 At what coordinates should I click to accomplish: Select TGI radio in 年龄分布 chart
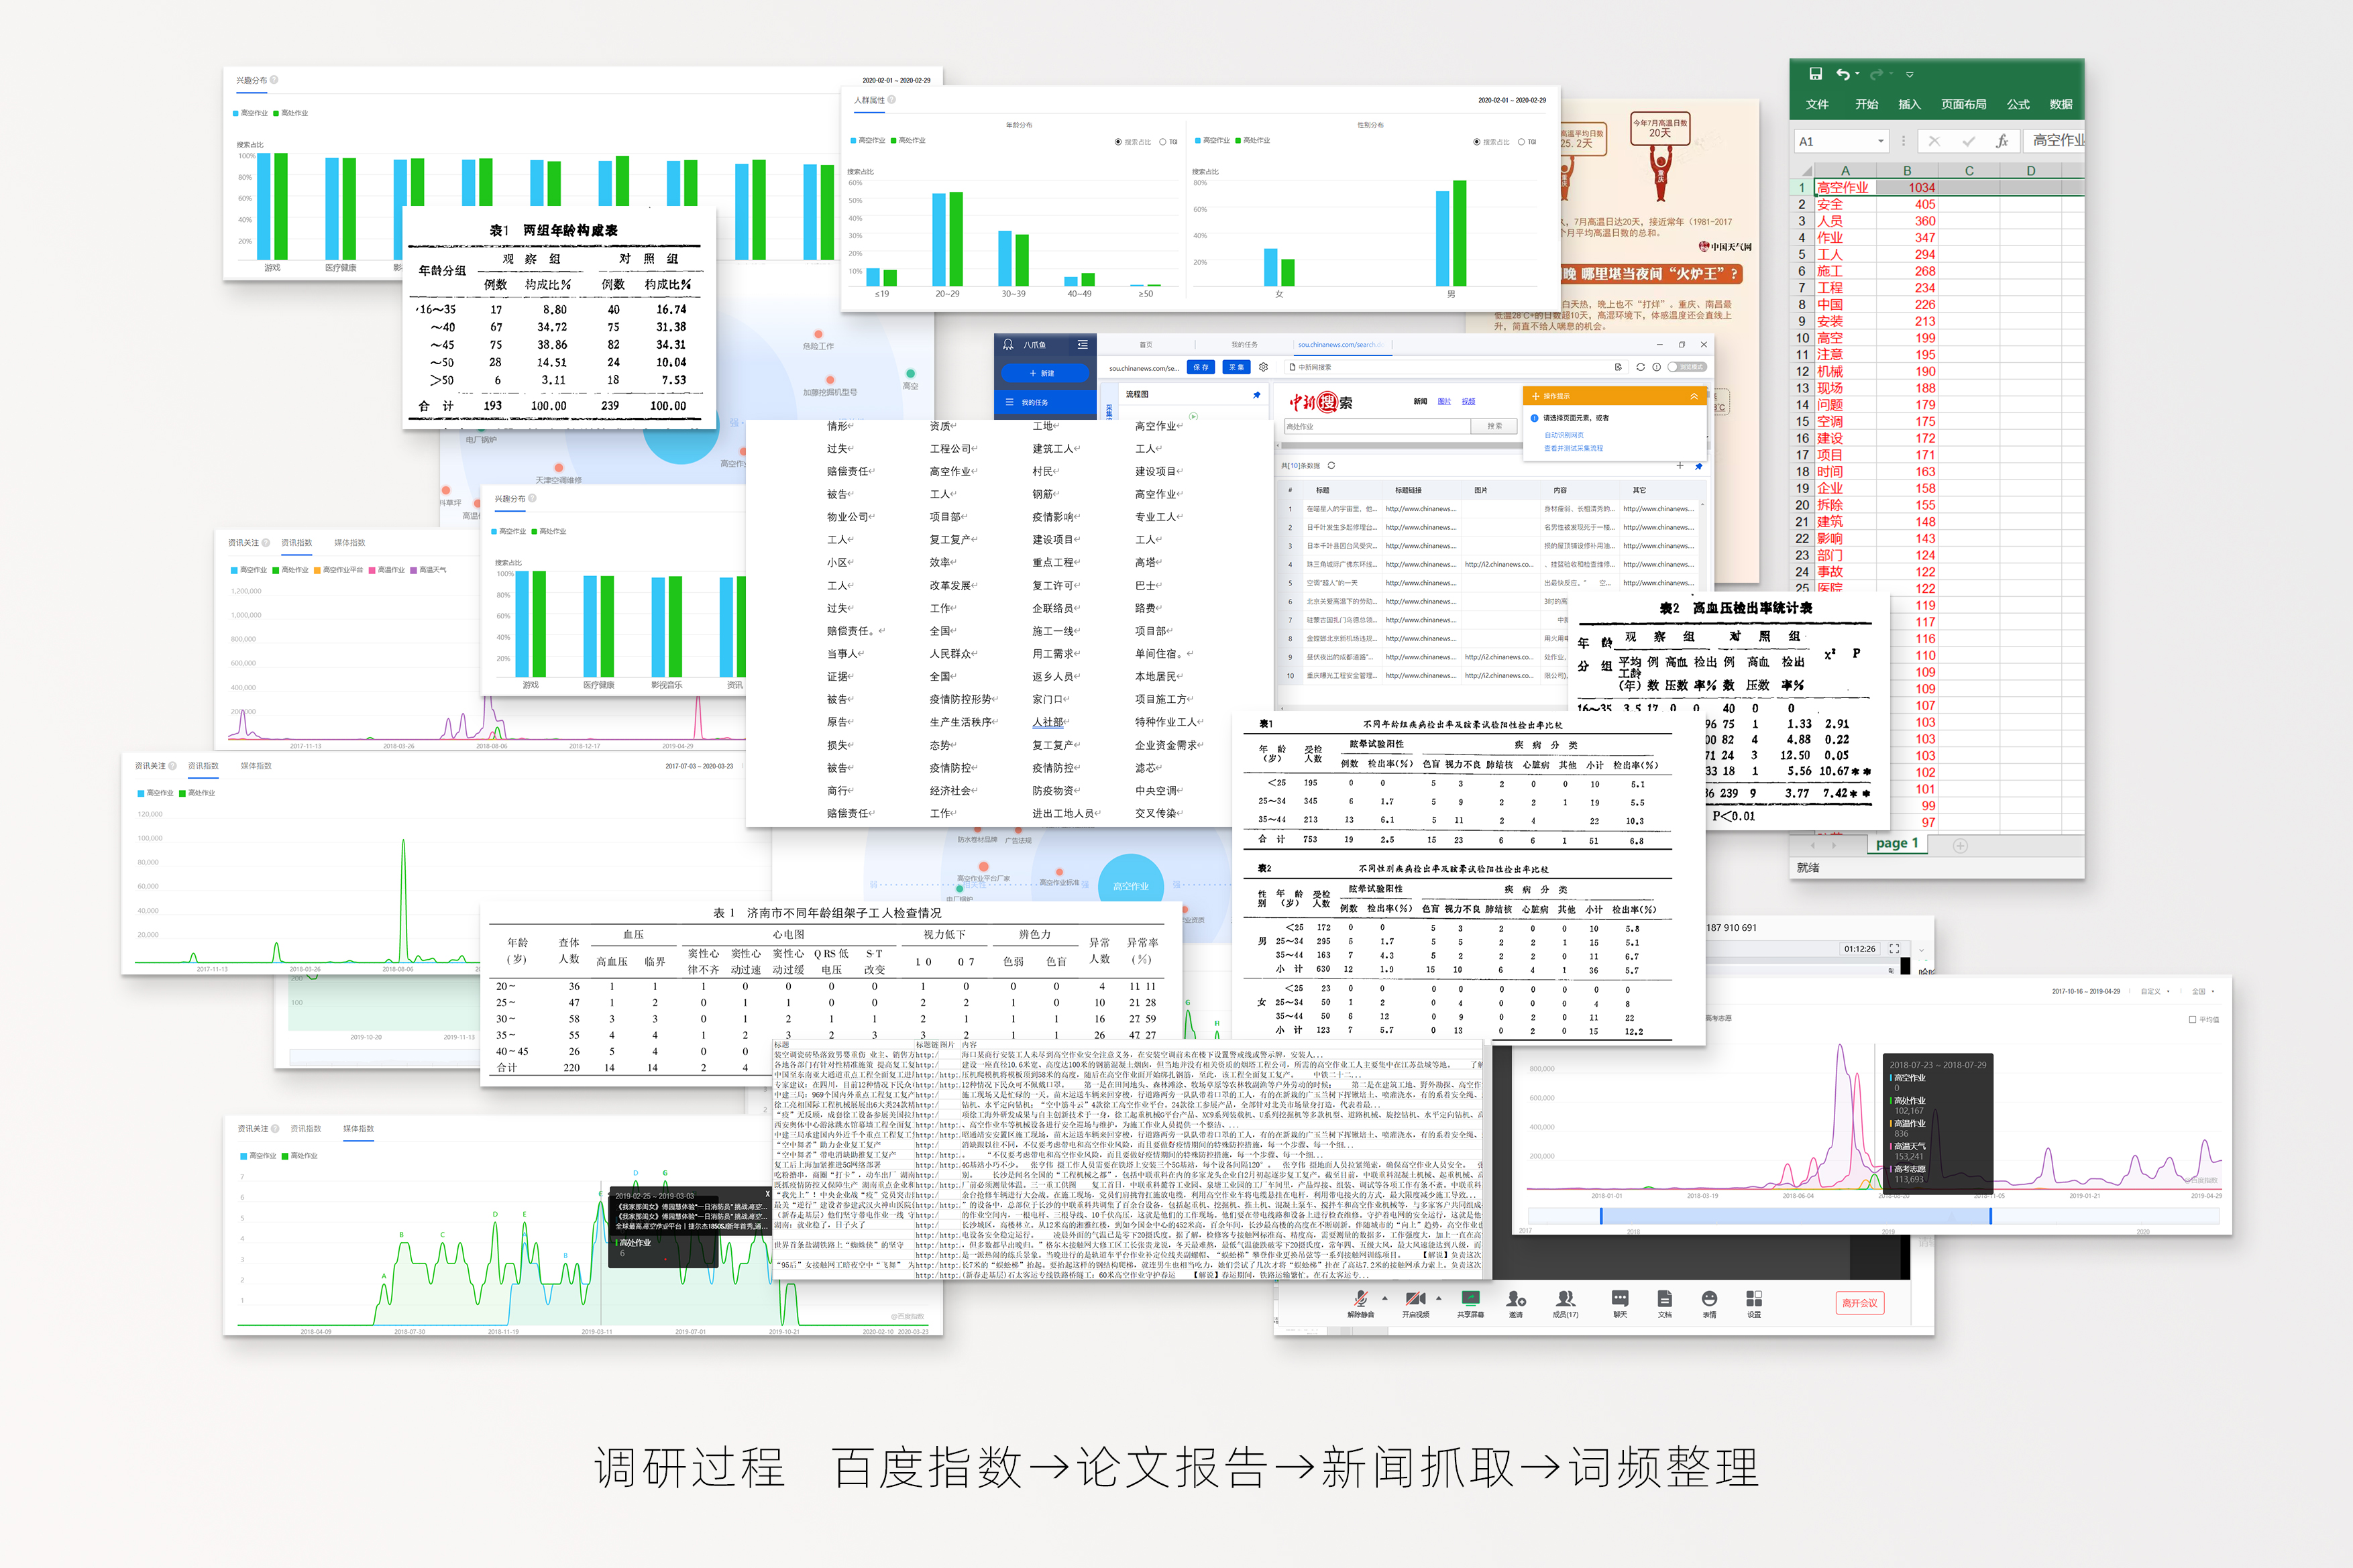pyautogui.click(x=1163, y=142)
